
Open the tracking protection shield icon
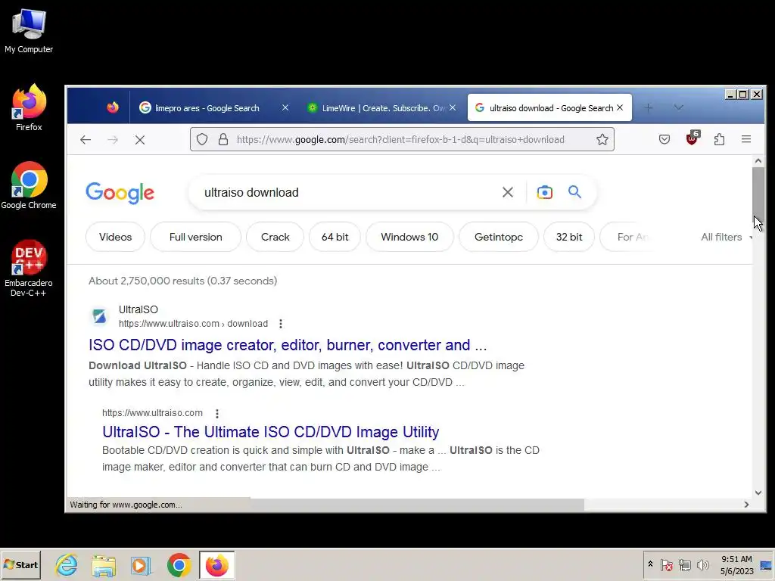point(202,139)
